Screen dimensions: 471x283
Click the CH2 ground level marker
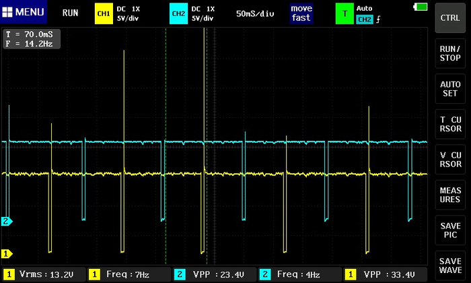coord(7,221)
